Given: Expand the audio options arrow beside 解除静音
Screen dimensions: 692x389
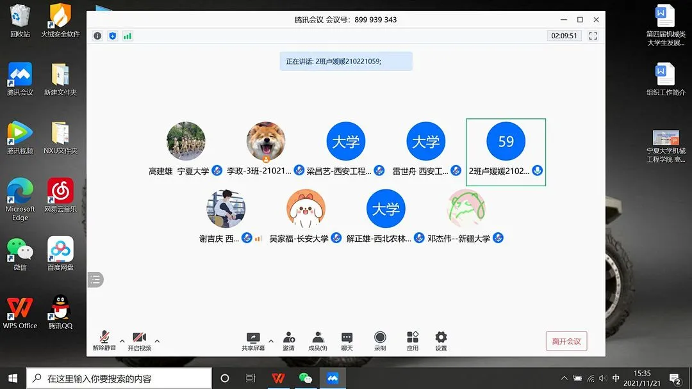Looking at the screenshot, I should tap(122, 341).
